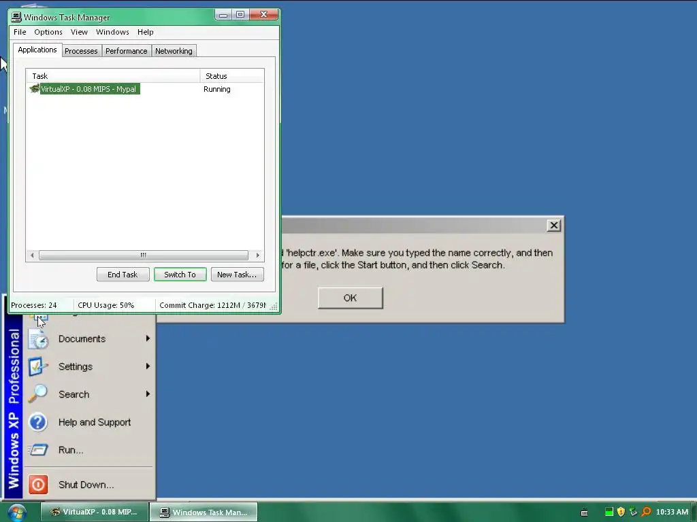Click the yellow security shield tray icon

[621, 512]
